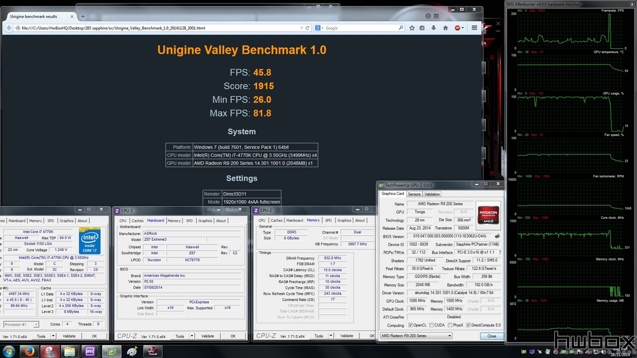Viewport: 637px width, 358px height.
Task: Save GPU-Z BIOS with chip icon
Action: click(x=497, y=236)
